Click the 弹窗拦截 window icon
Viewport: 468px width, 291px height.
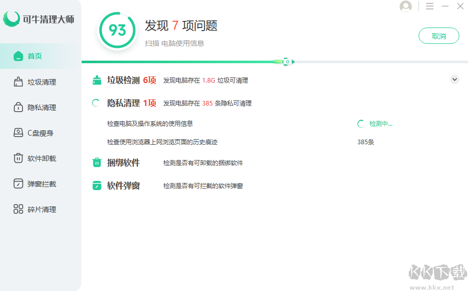(18, 183)
